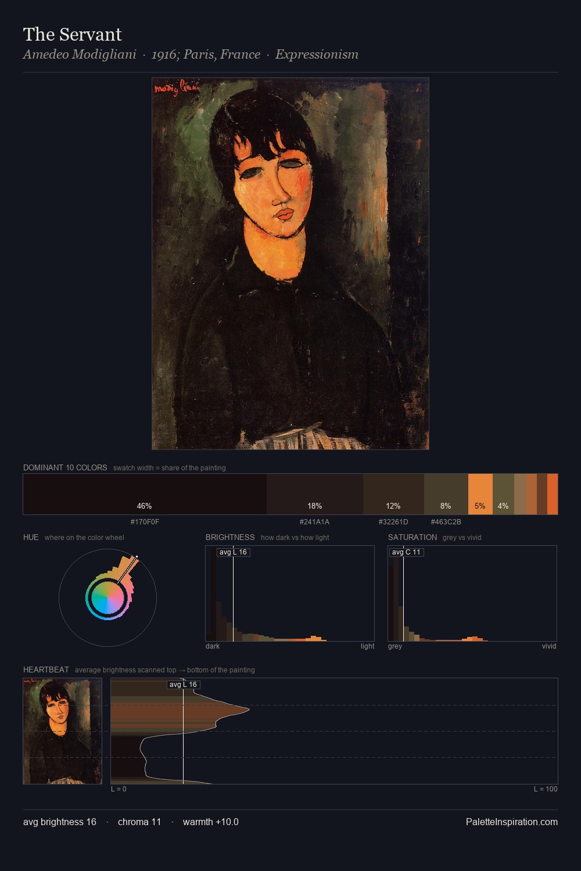This screenshot has height=871, width=581.
Task: Click the 'avg L 16' tag in Heartbeat chart
Action: coord(183,685)
